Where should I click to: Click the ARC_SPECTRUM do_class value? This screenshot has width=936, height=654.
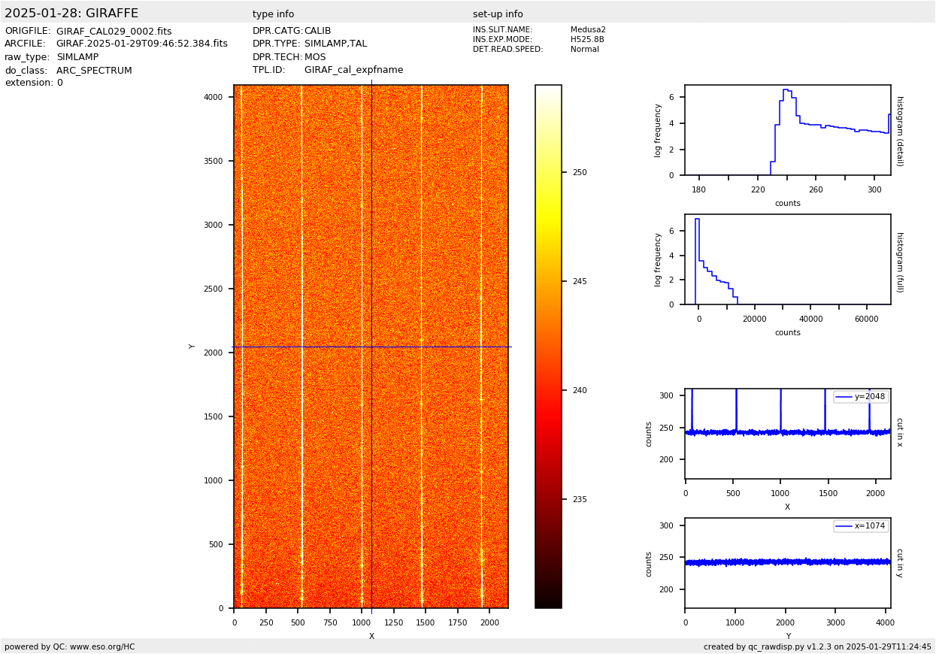(94, 71)
